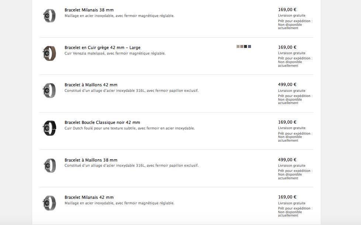Open the Bracelet Milanais 42 mm title link
The image size is (361, 225).
pos(89,197)
